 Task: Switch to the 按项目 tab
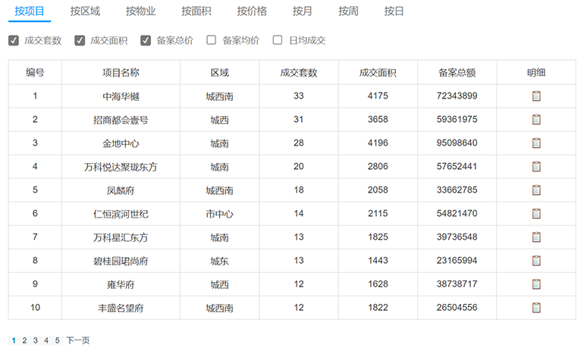pos(30,11)
